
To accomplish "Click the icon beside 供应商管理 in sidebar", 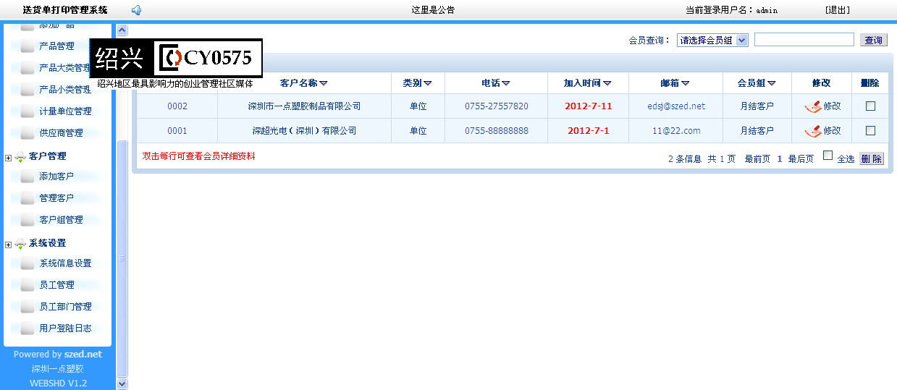I will tap(28, 133).
